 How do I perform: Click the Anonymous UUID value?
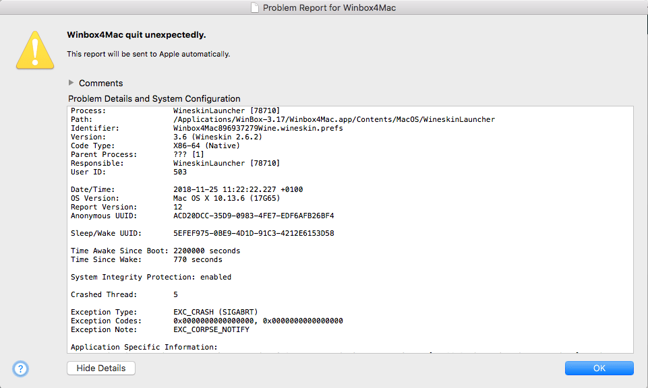click(253, 216)
